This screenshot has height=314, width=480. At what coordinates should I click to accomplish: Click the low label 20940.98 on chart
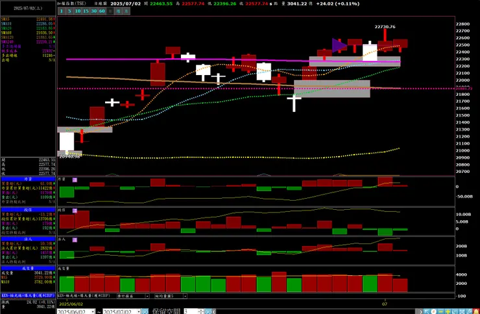[x=69, y=157]
